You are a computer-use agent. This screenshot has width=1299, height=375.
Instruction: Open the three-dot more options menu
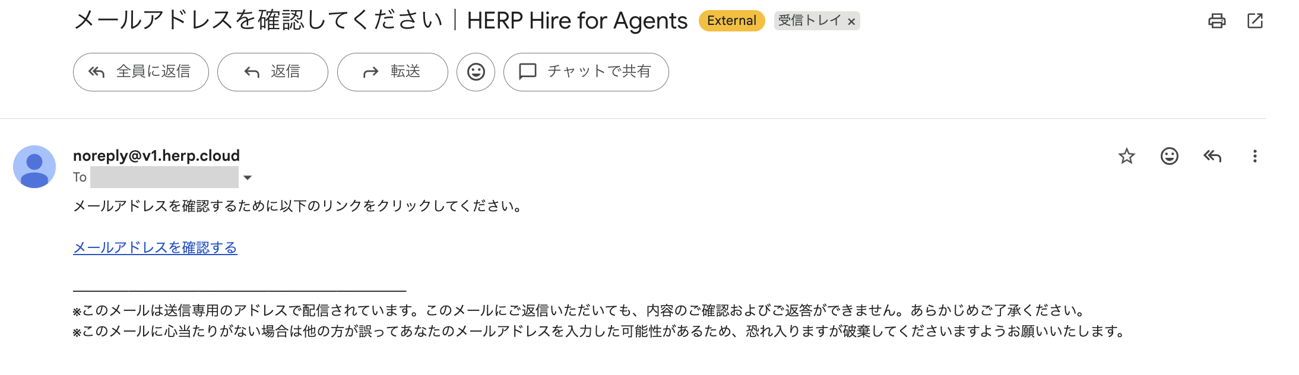point(1255,156)
